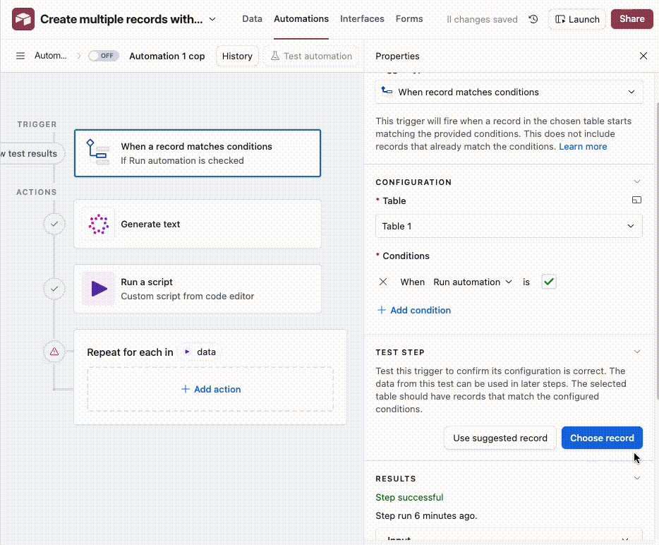The height and width of the screenshot is (545, 659).
Task: Click the warning triangle on Repeat step
Action: (x=54, y=352)
